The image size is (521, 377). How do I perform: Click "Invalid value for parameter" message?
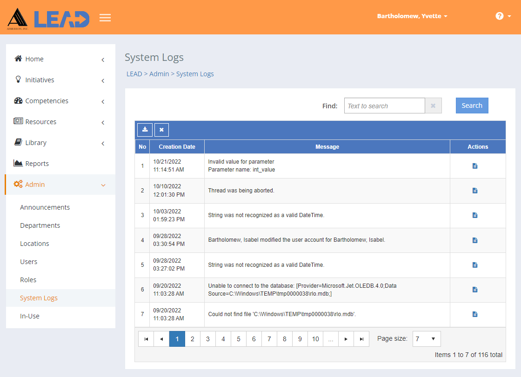click(x=241, y=162)
